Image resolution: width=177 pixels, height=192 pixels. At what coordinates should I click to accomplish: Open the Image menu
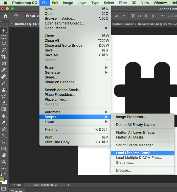coord(68,3)
